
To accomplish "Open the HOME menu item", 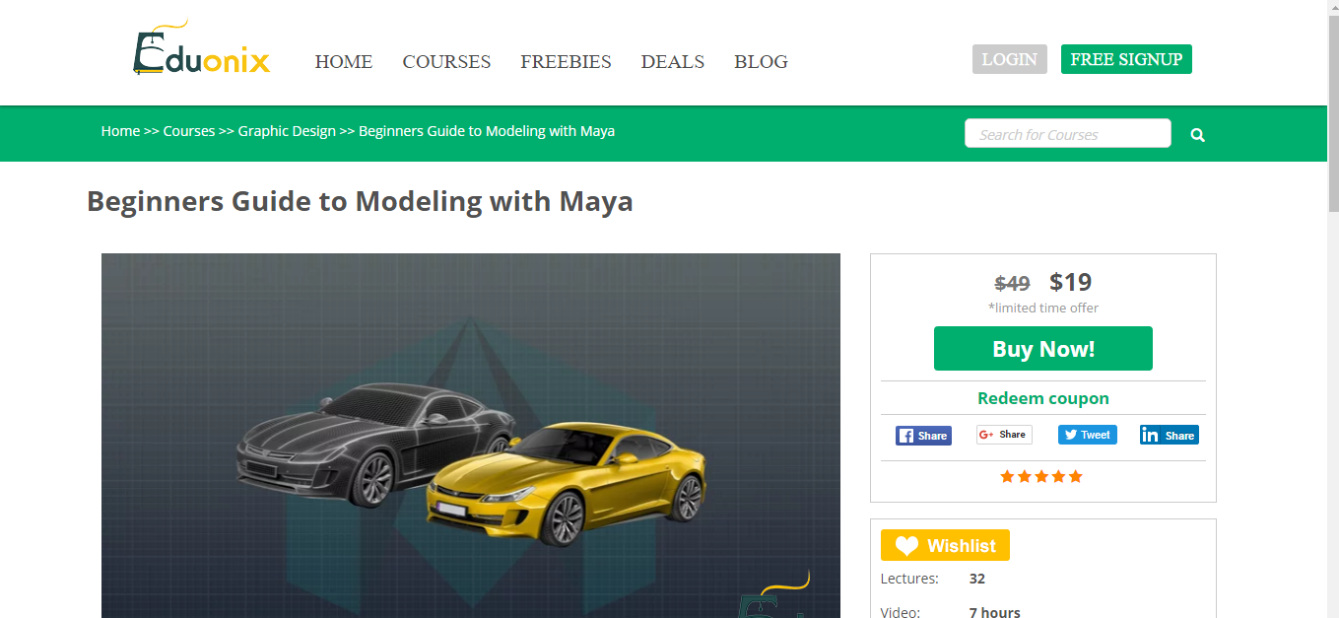I will coord(344,62).
